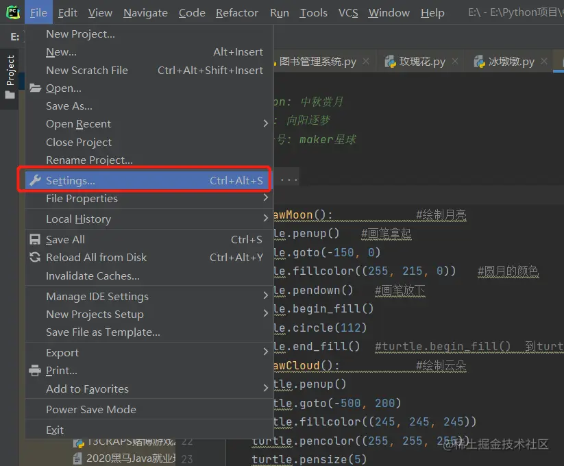Click the Reload All from Disk icon

(35, 257)
